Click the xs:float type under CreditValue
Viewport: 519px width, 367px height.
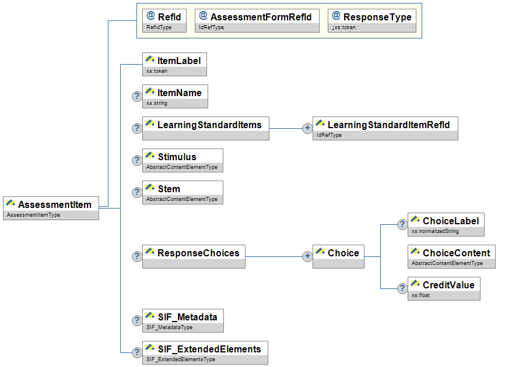420,295
